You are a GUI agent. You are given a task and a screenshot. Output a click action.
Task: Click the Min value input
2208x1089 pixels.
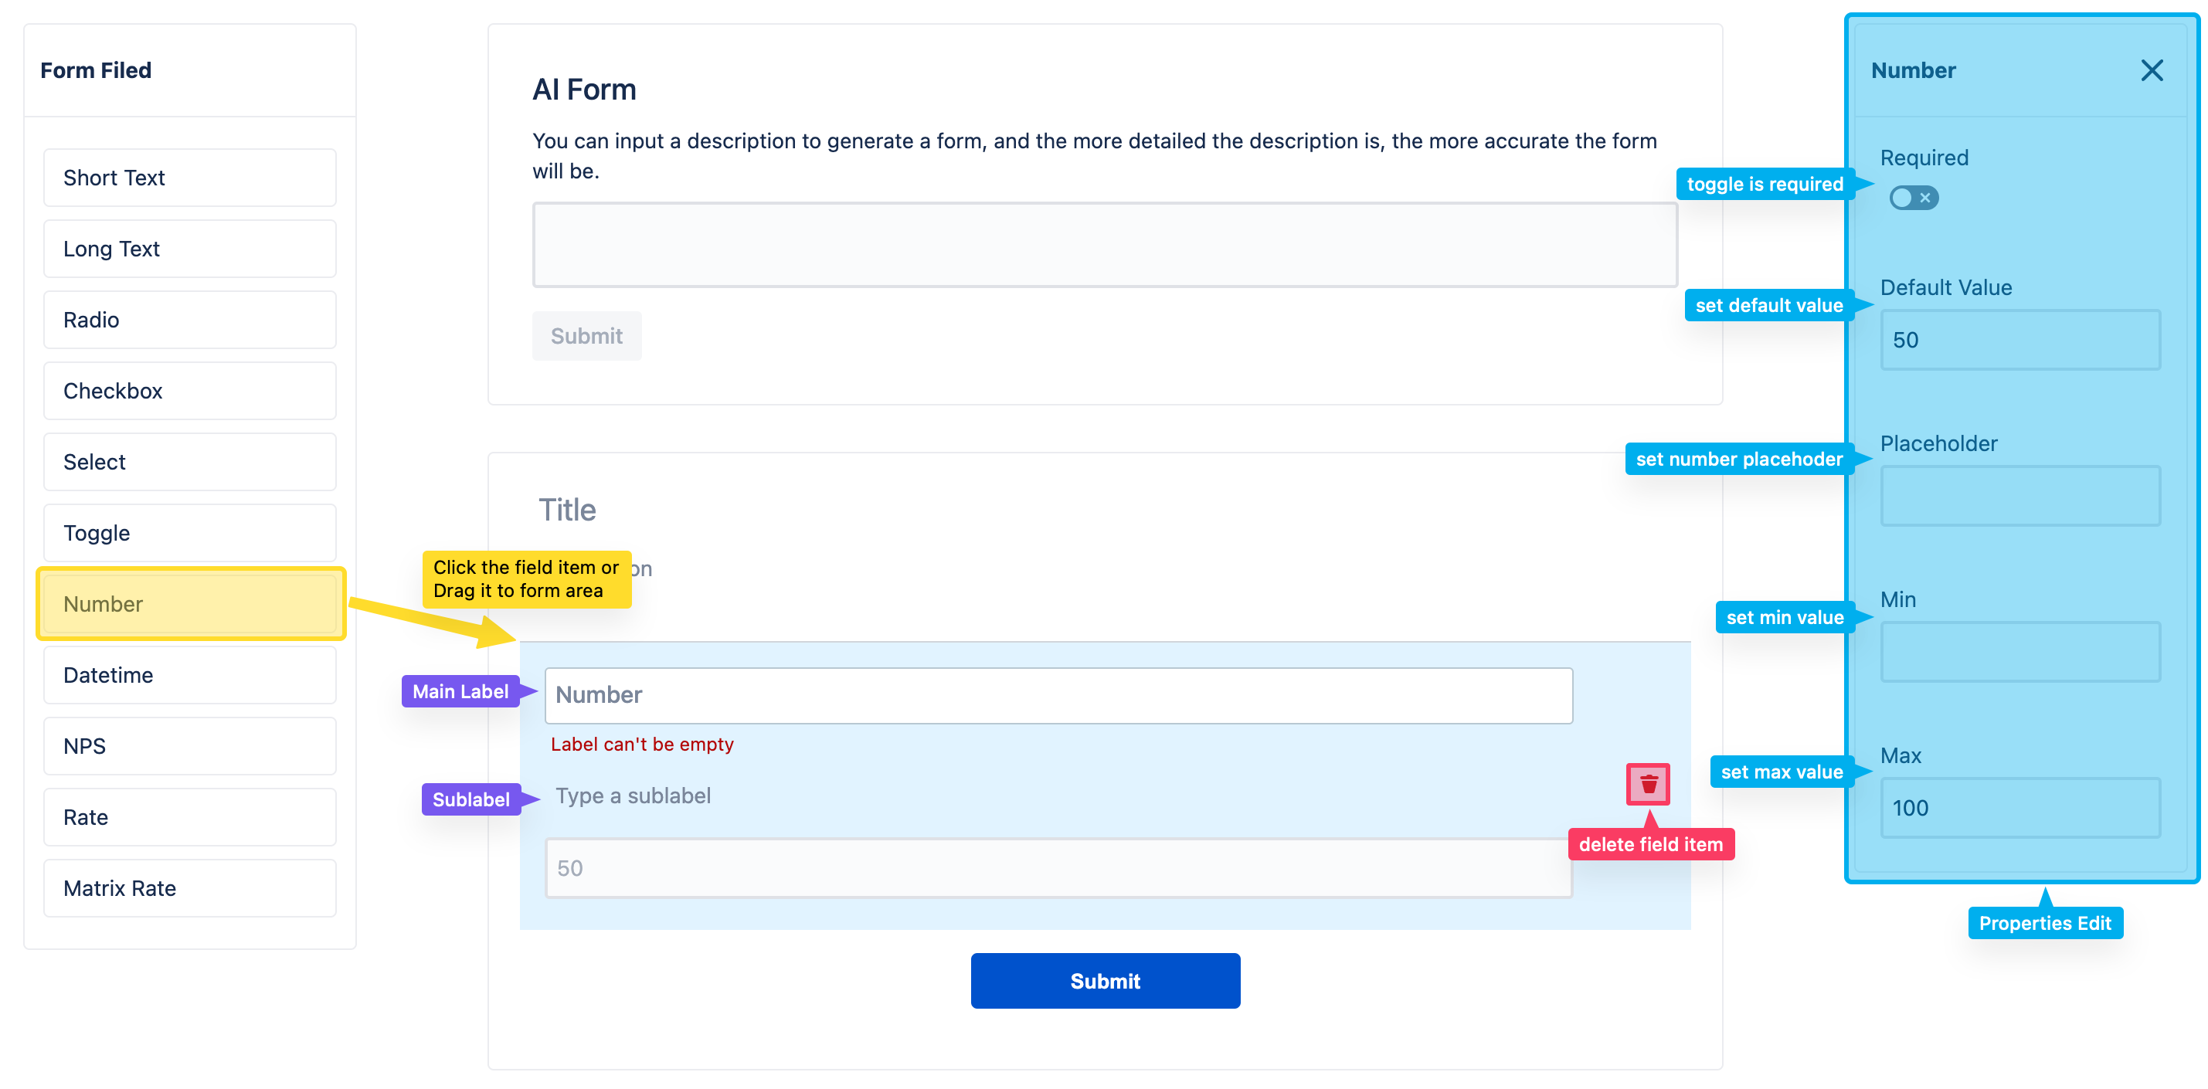coord(2020,652)
